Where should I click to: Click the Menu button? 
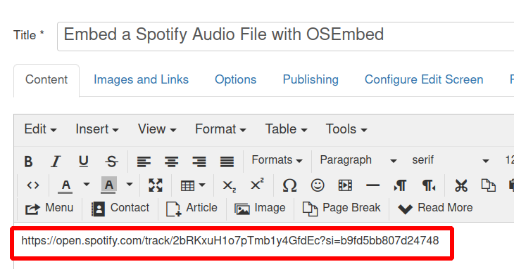coord(49,208)
